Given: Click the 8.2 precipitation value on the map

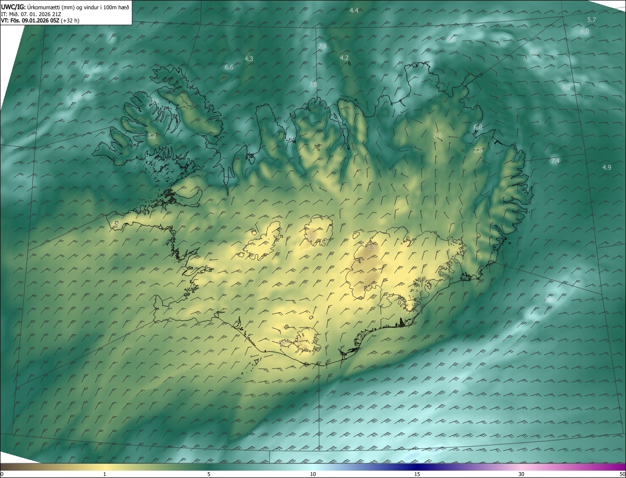Looking at the screenshot, I should pyautogui.click(x=566, y=87).
